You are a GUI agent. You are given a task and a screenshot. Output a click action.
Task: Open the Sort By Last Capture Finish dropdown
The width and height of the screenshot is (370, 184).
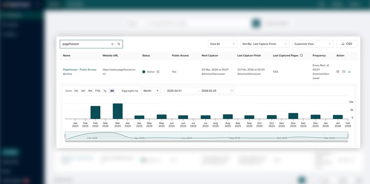point(264,44)
